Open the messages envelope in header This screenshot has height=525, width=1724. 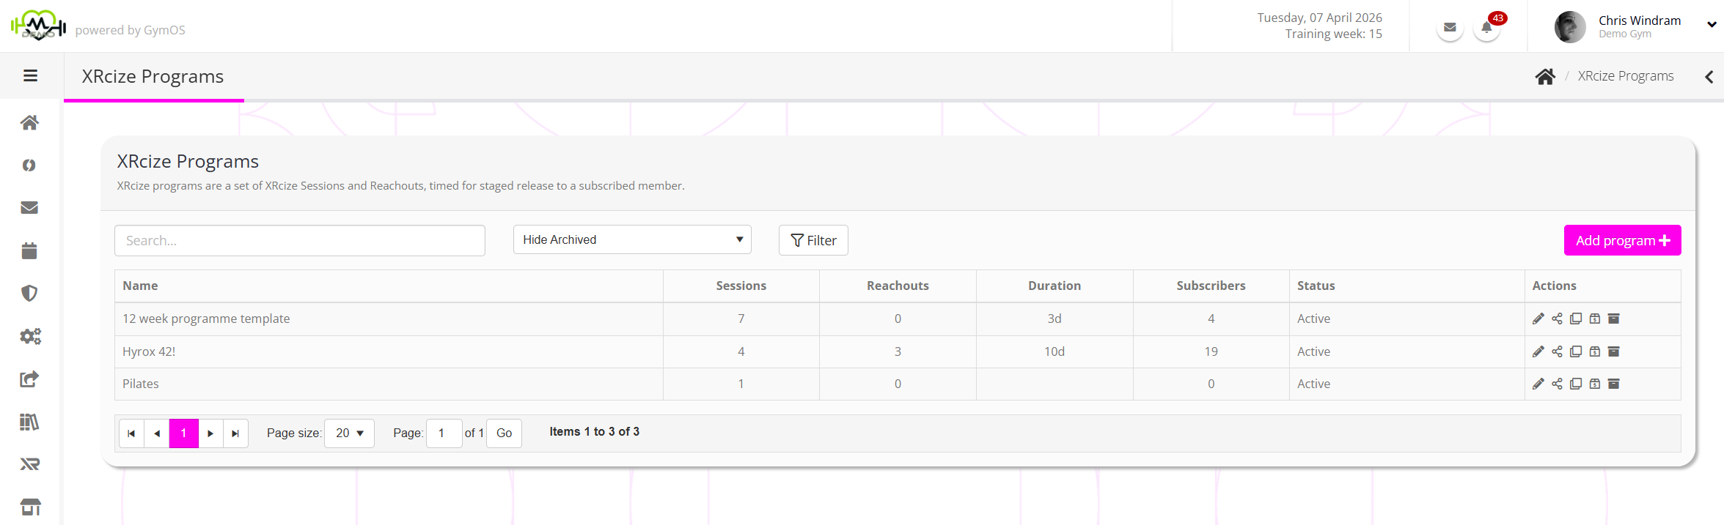point(1450,28)
